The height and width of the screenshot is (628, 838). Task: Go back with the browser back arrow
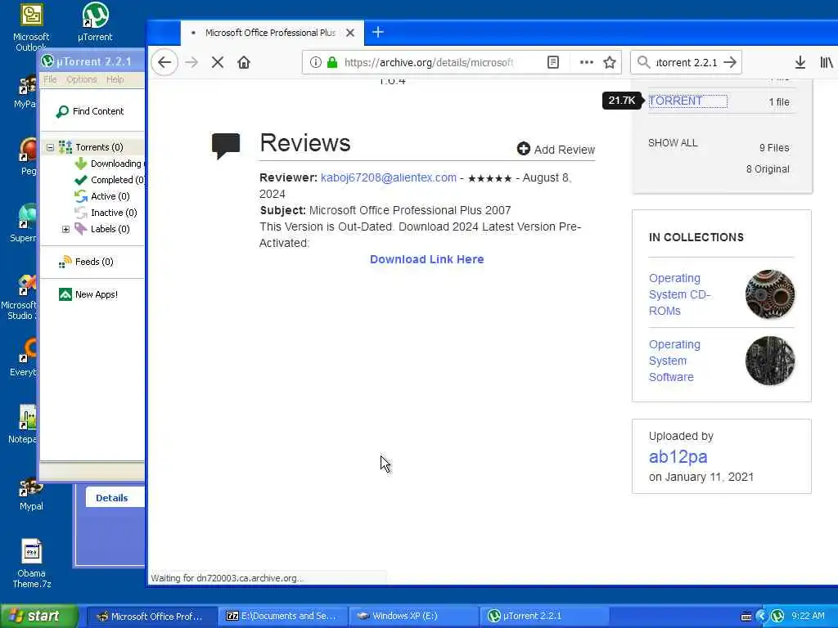pyautogui.click(x=164, y=62)
